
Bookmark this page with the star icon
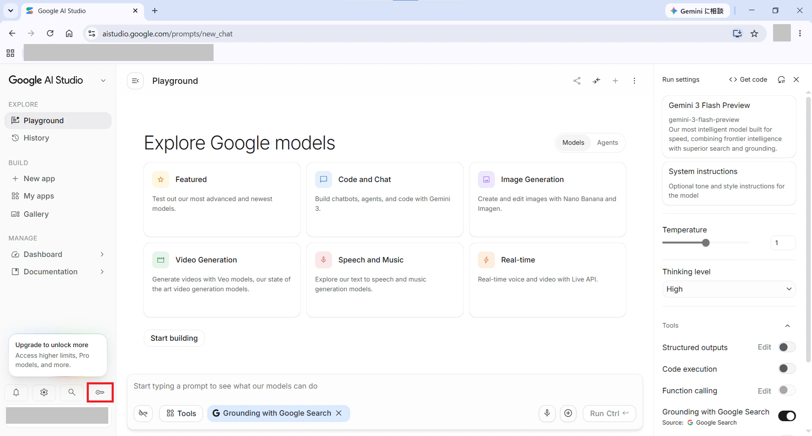754,34
